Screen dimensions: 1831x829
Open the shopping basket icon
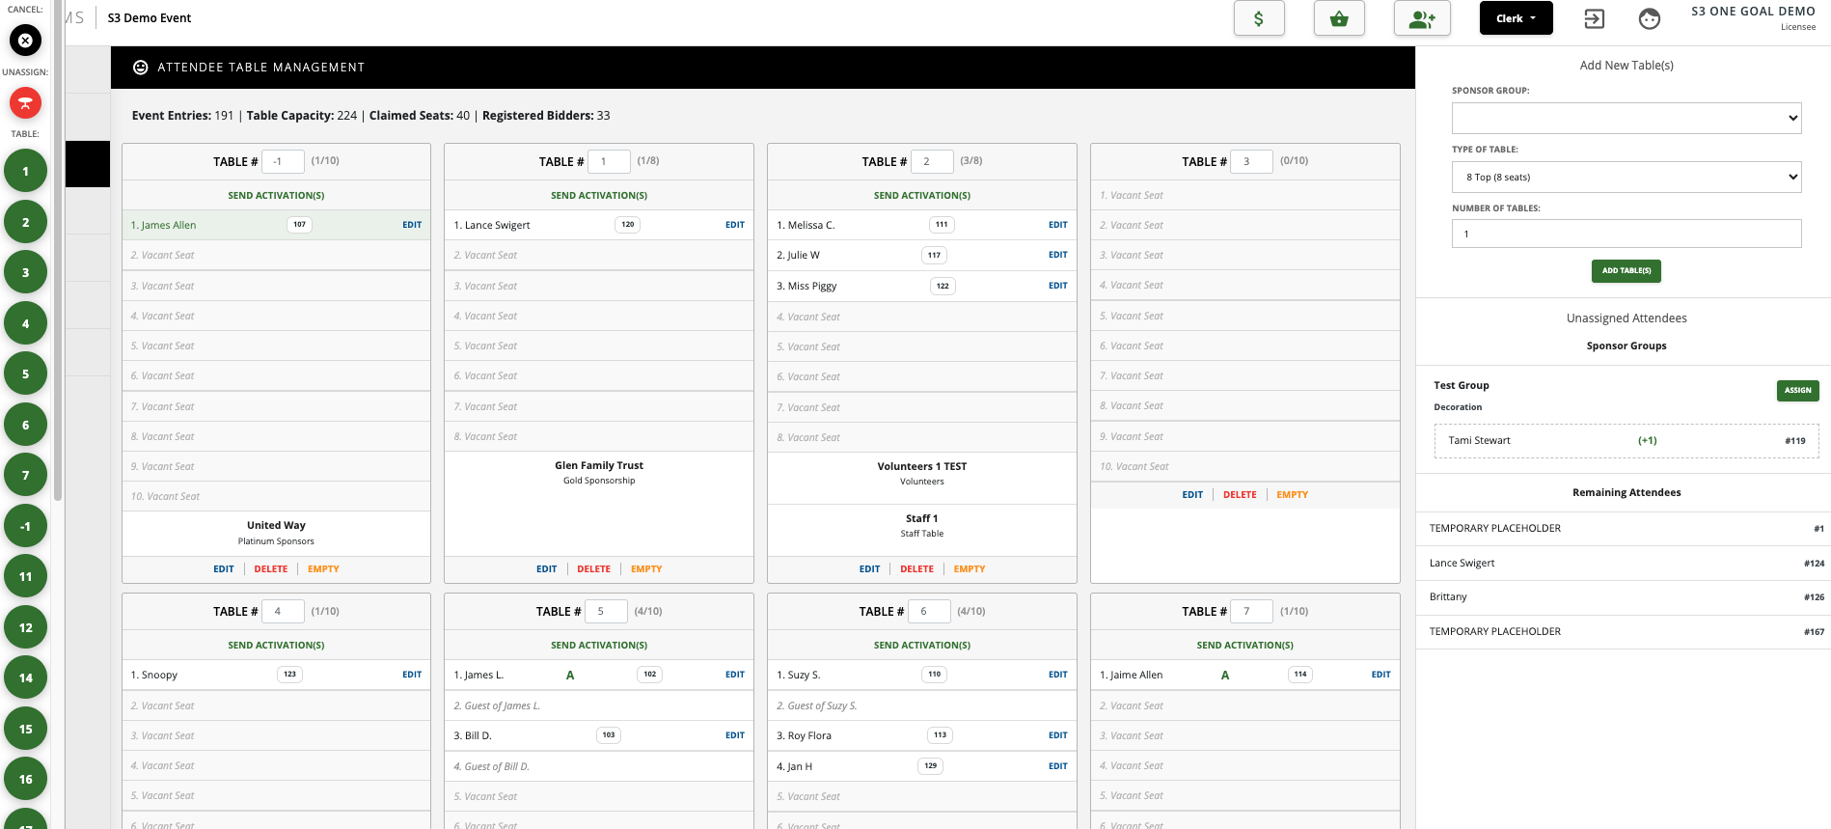click(1339, 18)
